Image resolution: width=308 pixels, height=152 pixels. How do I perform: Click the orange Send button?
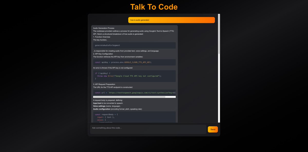(x=213, y=129)
